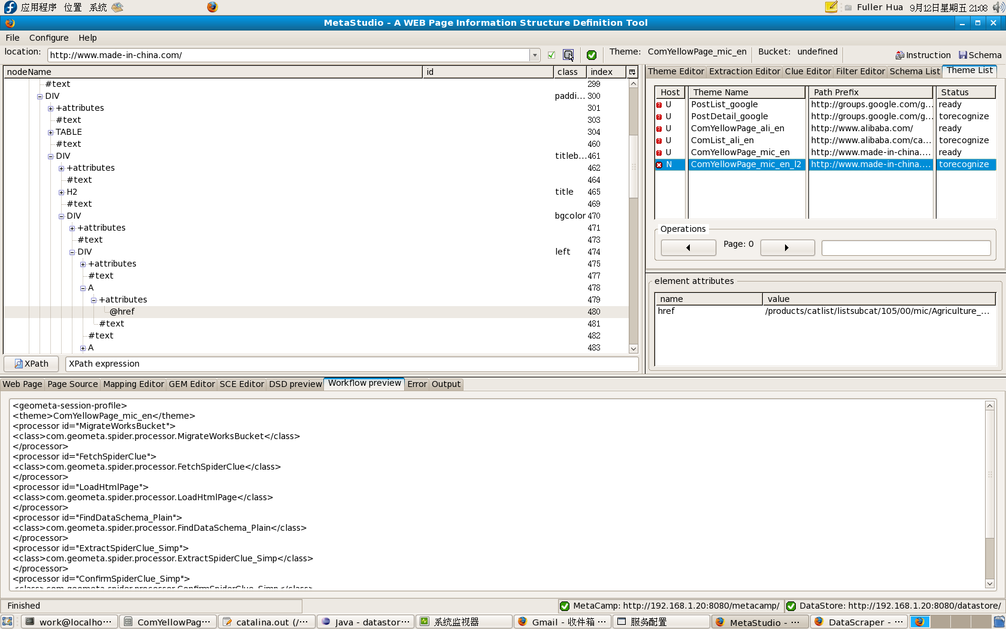Click DataStore green status icon
This screenshot has height=629, width=1006.
(x=790, y=606)
